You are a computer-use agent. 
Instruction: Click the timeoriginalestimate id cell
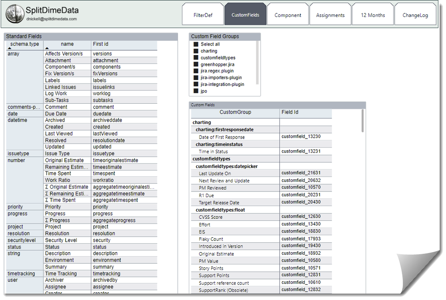(x=124, y=160)
